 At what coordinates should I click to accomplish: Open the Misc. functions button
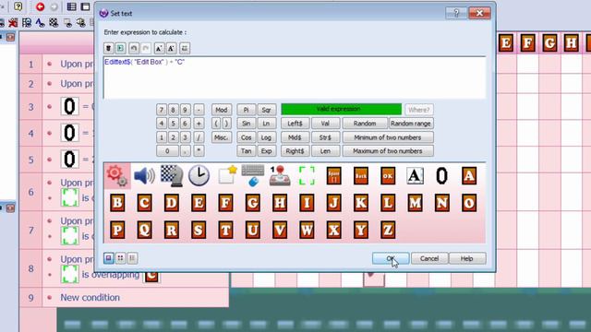click(x=222, y=137)
